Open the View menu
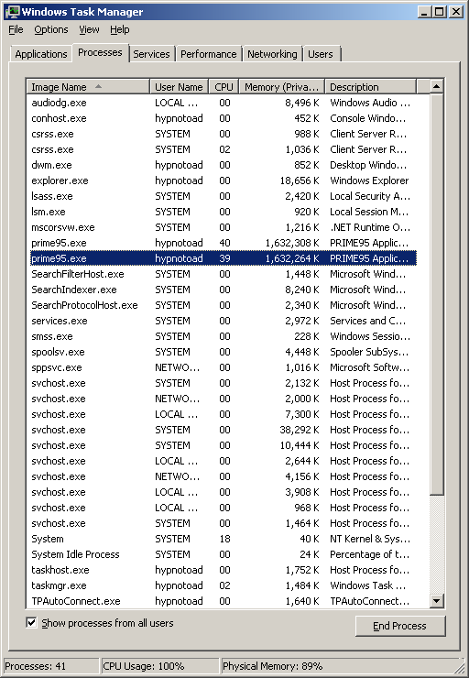Image resolution: width=469 pixels, height=678 pixels. pos(89,29)
